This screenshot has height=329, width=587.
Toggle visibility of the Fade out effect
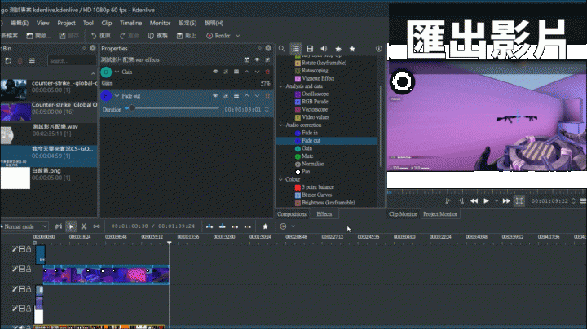215,96
